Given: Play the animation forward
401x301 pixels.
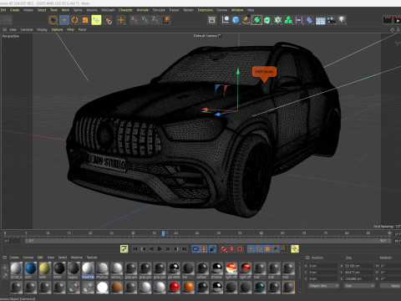Looking at the screenshot, I should (160, 248).
